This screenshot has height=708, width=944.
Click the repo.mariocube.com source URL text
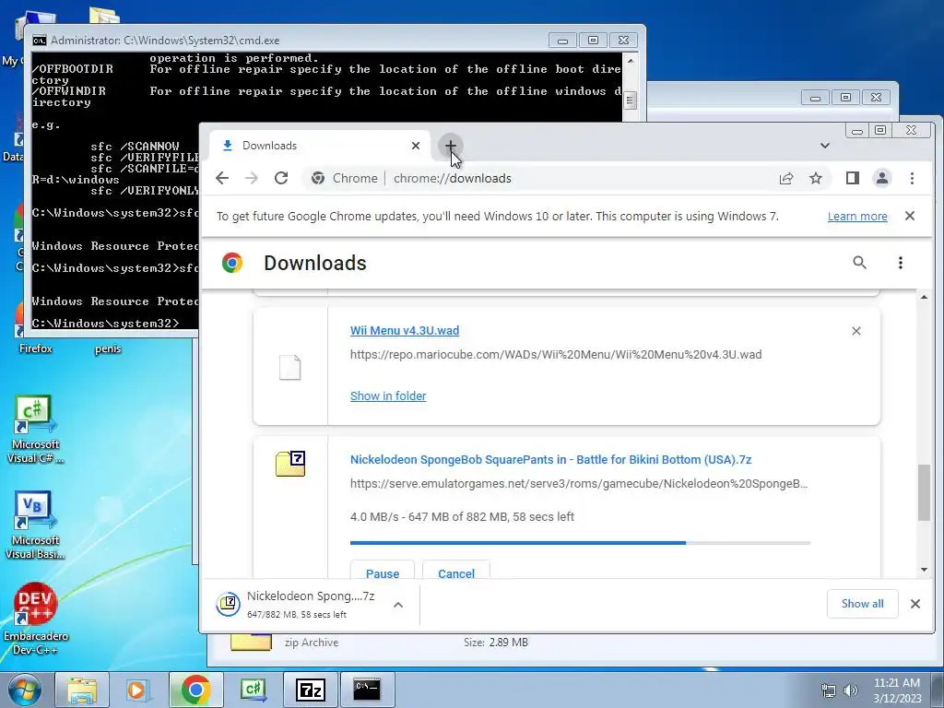(x=556, y=355)
